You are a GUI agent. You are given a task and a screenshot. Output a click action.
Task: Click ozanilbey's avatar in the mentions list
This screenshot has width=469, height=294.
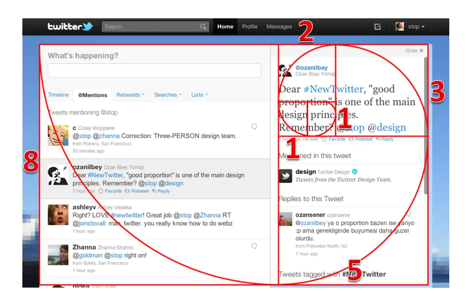click(58, 175)
